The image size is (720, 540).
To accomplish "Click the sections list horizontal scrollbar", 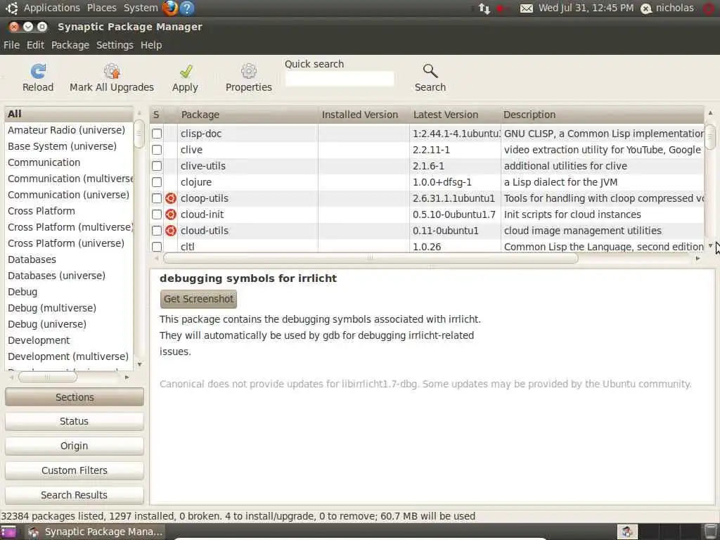I will click(47, 377).
